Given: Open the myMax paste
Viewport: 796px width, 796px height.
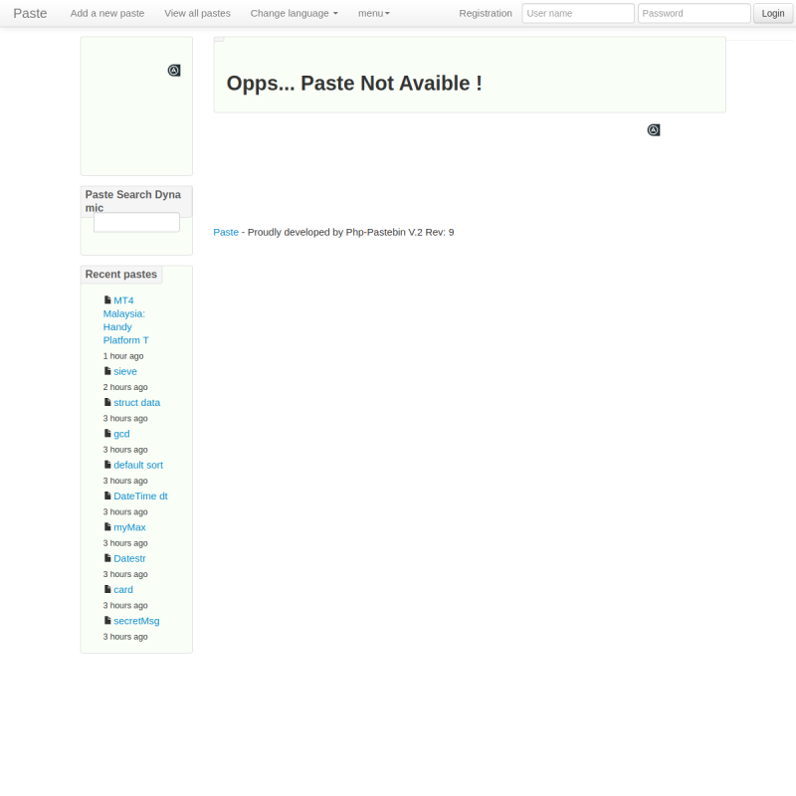Looking at the screenshot, I should pyautogui.click(x=129, y=527).
